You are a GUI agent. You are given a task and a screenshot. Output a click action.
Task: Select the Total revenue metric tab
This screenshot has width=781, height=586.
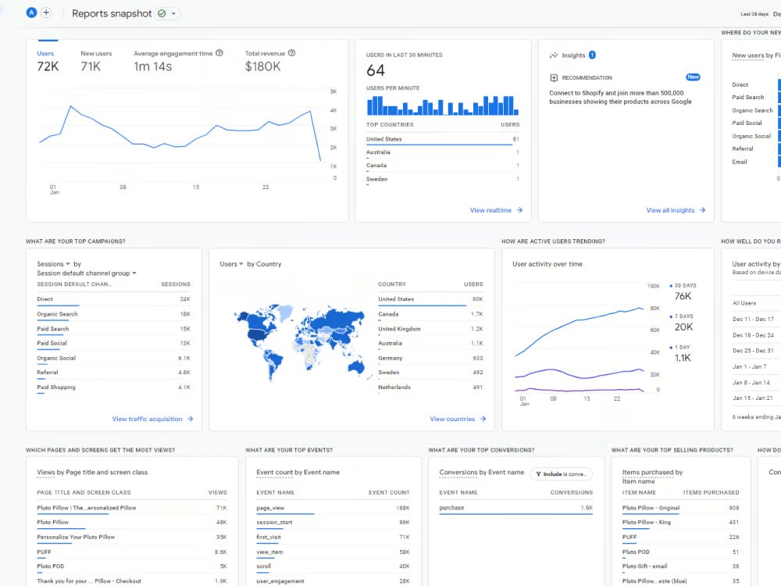pyautogui.click(x=270, y=61)
